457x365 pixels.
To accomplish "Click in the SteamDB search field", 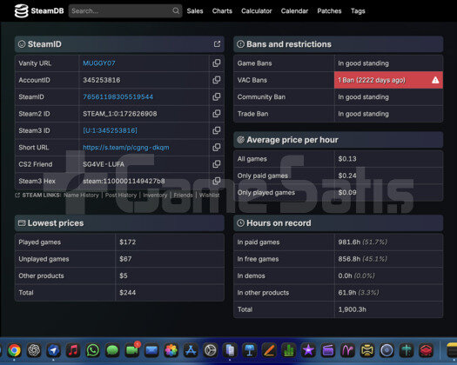I will tap(121, 11).
